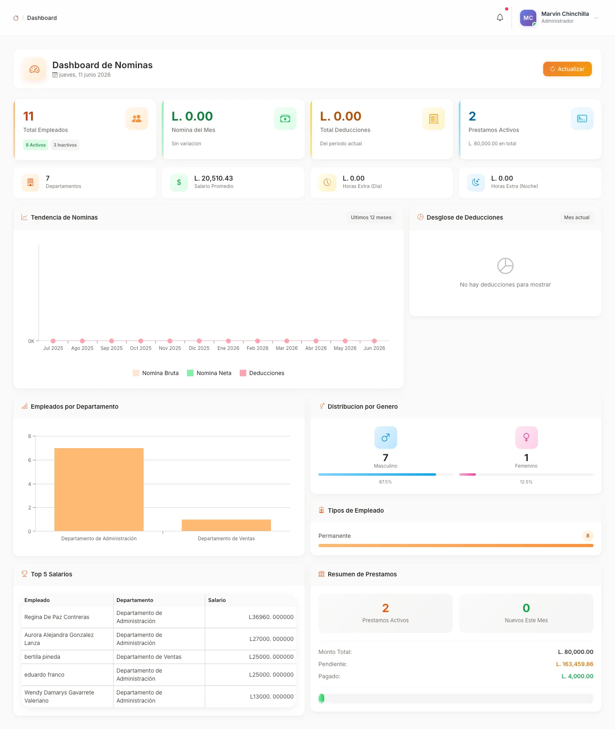Click the Tendencia de Nominas chart icon
615x729 pixels.
[24, 217]
